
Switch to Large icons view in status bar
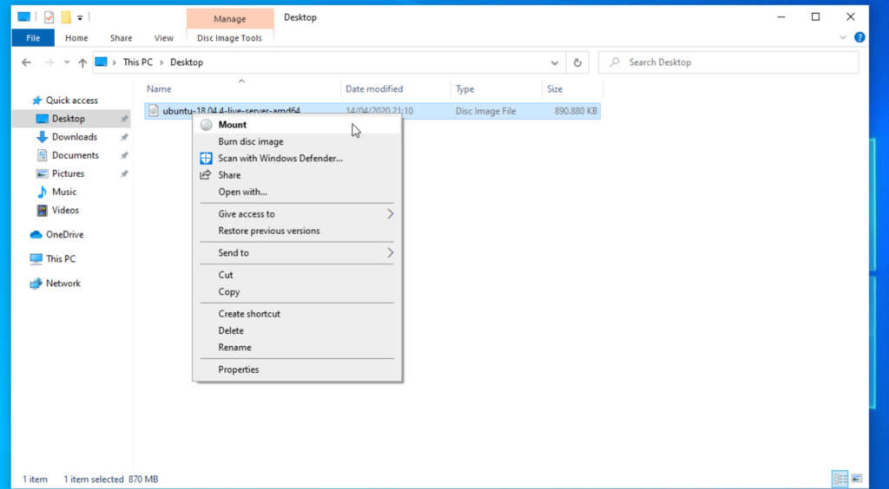[857, 479]
